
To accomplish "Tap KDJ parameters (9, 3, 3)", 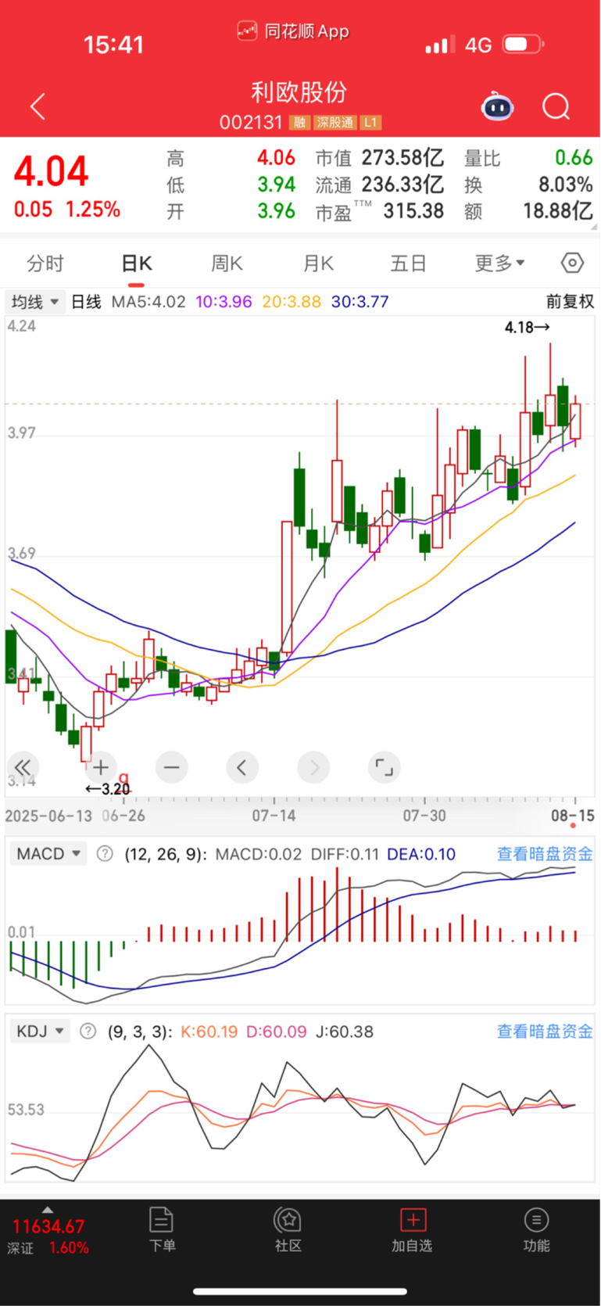I will [140, 1032].
